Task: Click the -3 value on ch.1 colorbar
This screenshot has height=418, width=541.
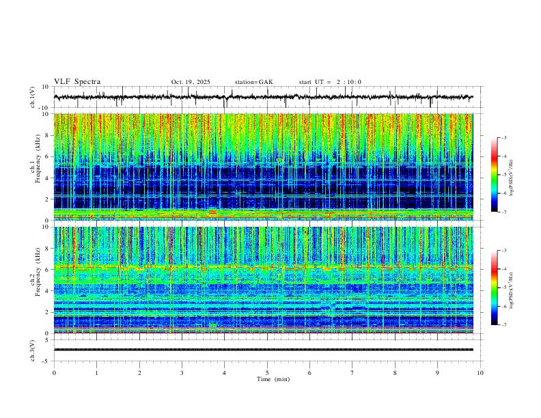Action: pos(503,137)
